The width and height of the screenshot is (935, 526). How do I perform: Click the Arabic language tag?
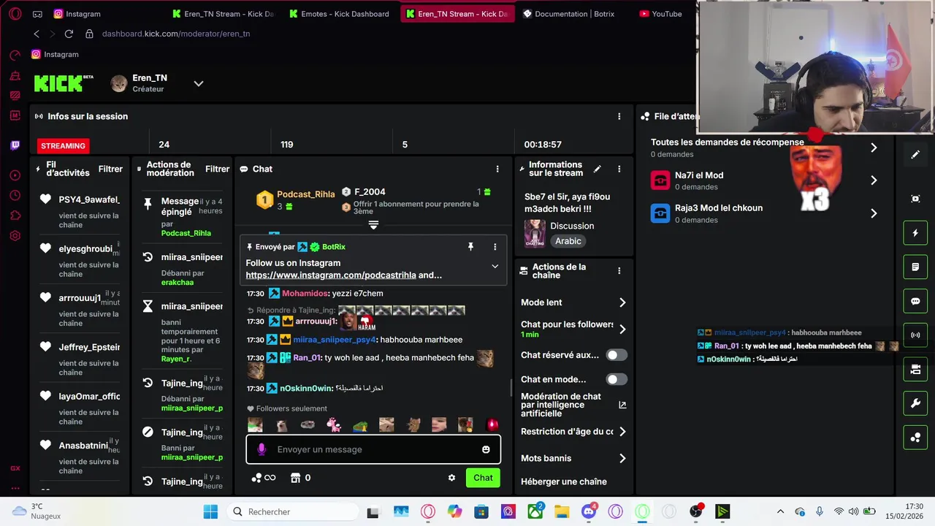[x=568, y=241]
